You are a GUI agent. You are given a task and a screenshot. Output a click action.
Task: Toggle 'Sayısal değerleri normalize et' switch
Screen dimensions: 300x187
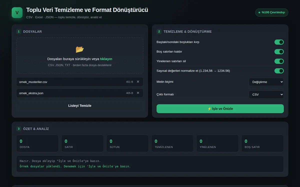click(279, 71)
